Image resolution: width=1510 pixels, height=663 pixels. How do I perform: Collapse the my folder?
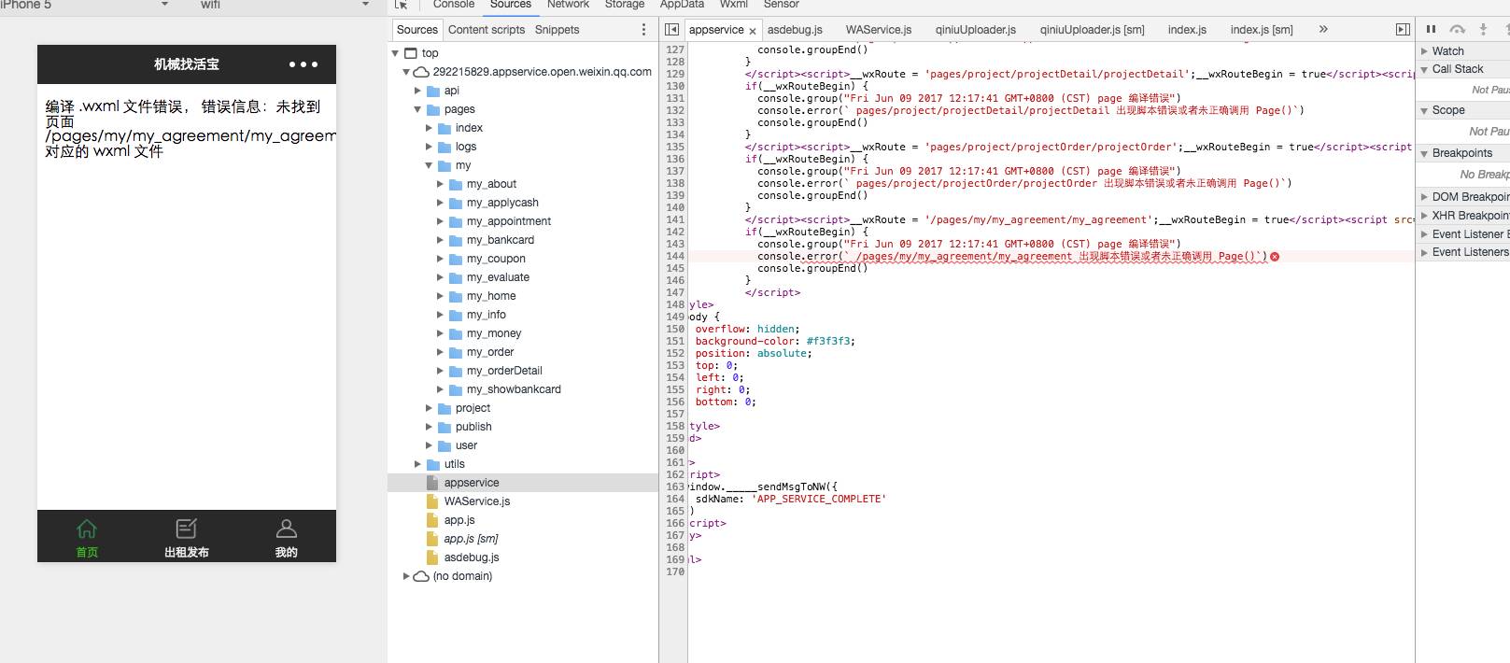[429, 165]
